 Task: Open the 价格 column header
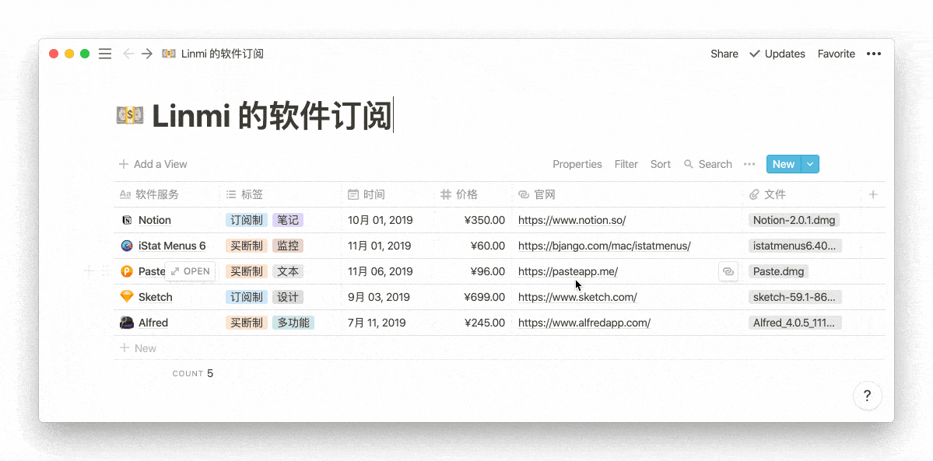click(x=474, y=194)
